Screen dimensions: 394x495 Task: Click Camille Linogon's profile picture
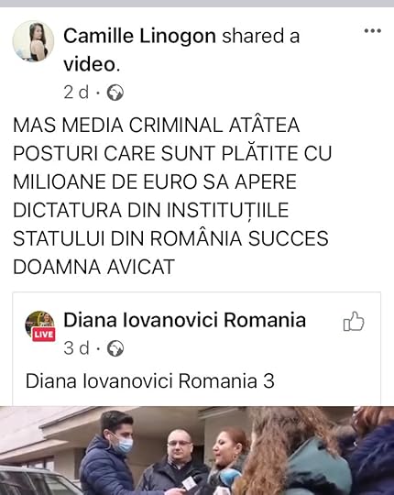[33, 41]
